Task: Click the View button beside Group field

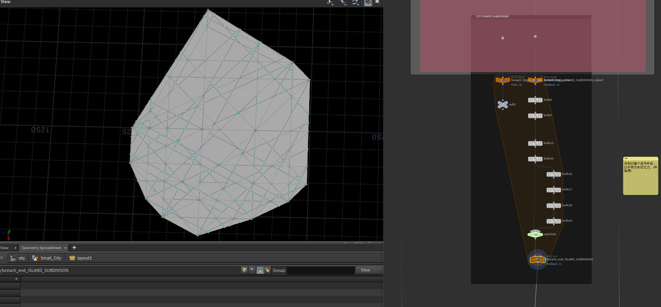Action: 365,270
